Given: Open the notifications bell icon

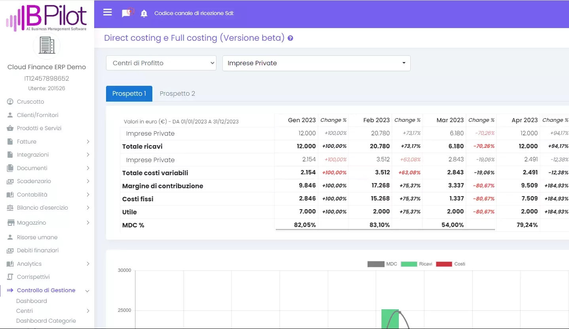Looking at the screenshot, I should [x=144, y=13].
